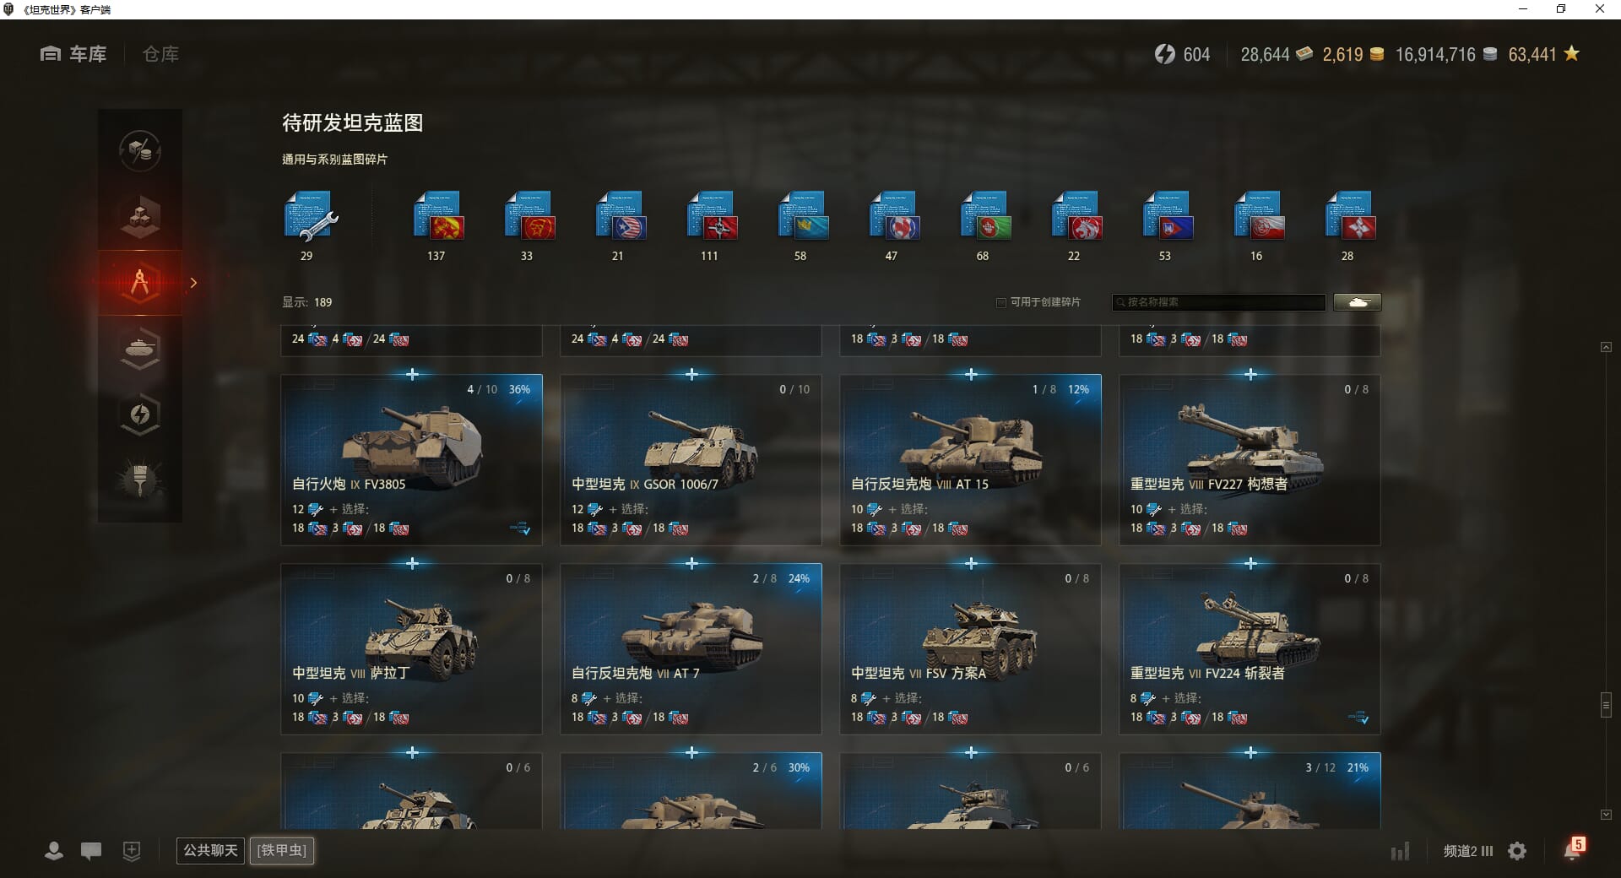Select the top sidebar icon with coins
The height and width of the screenshot is (878, 1621).
pyautogui.click(x=140, y=151)
